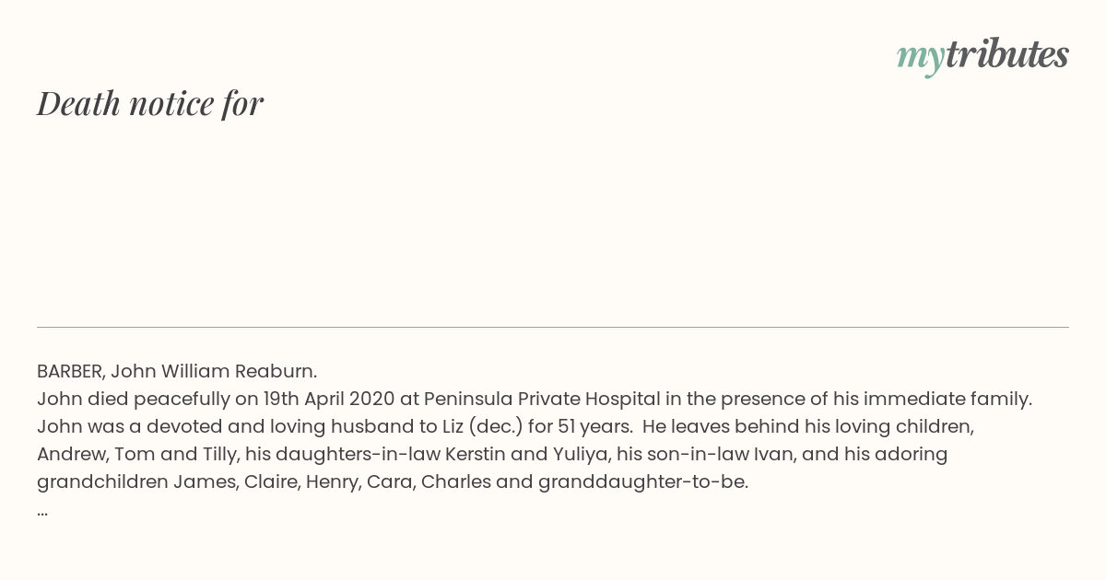Click the line mentioning Liz (dec.)
The image size is (1106, 580).
[x=506, y=426]
